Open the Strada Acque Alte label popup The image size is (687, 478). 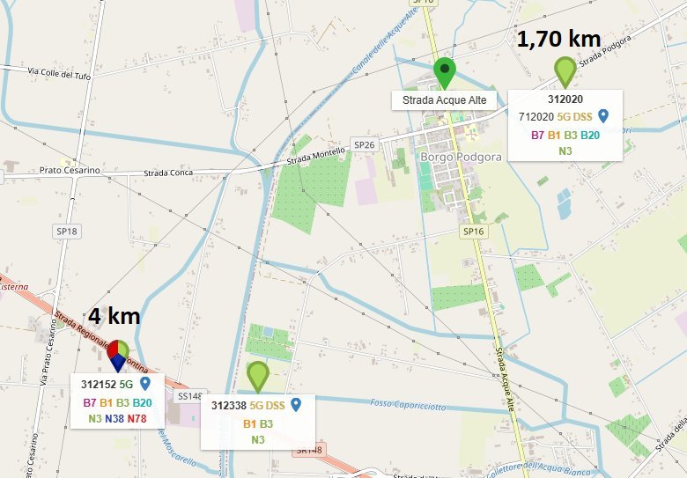click(444, 100)
